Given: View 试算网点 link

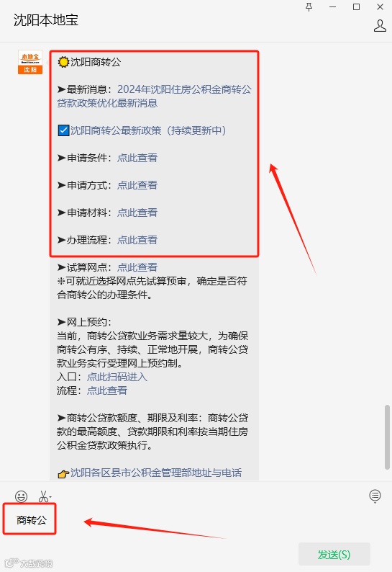Looking at the screenshot, I should click(137, 267).
